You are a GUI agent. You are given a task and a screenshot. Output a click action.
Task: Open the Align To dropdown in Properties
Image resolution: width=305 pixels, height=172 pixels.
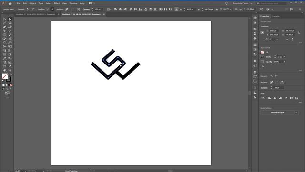tap(263, 98)
